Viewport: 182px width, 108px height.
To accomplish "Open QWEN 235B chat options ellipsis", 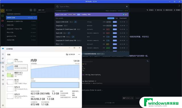I will point(35,18).
